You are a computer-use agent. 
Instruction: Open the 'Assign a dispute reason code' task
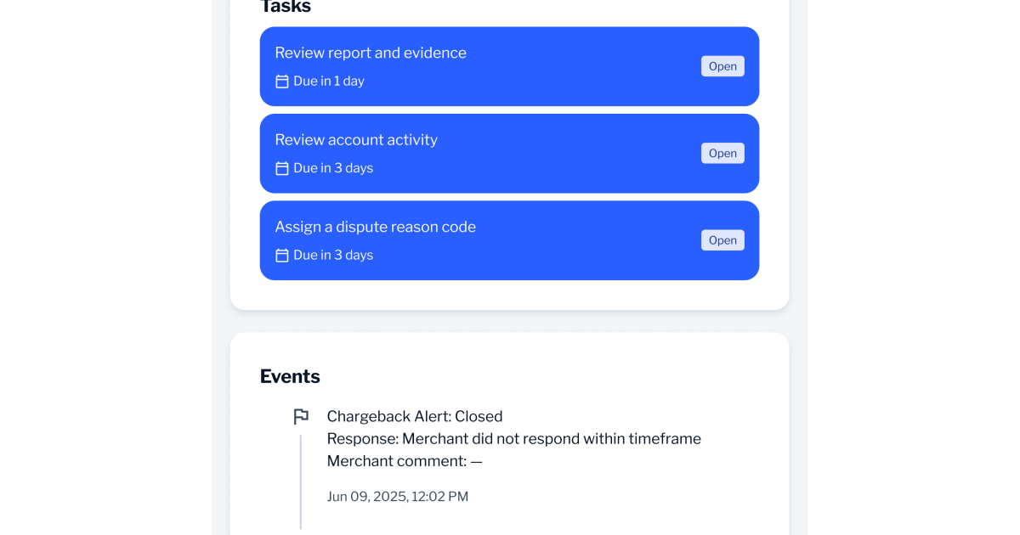click(x=722, y=240)
